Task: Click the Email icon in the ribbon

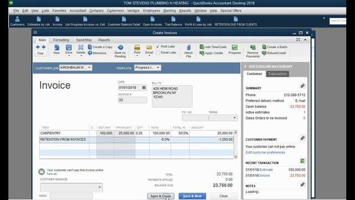Action: (149, 48)
